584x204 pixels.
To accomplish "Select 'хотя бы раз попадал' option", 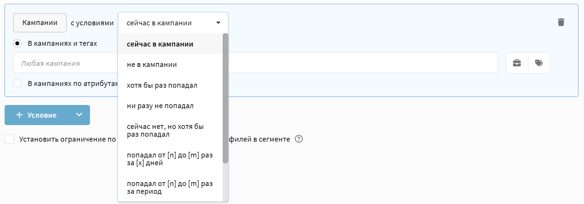I will point(162,85).
